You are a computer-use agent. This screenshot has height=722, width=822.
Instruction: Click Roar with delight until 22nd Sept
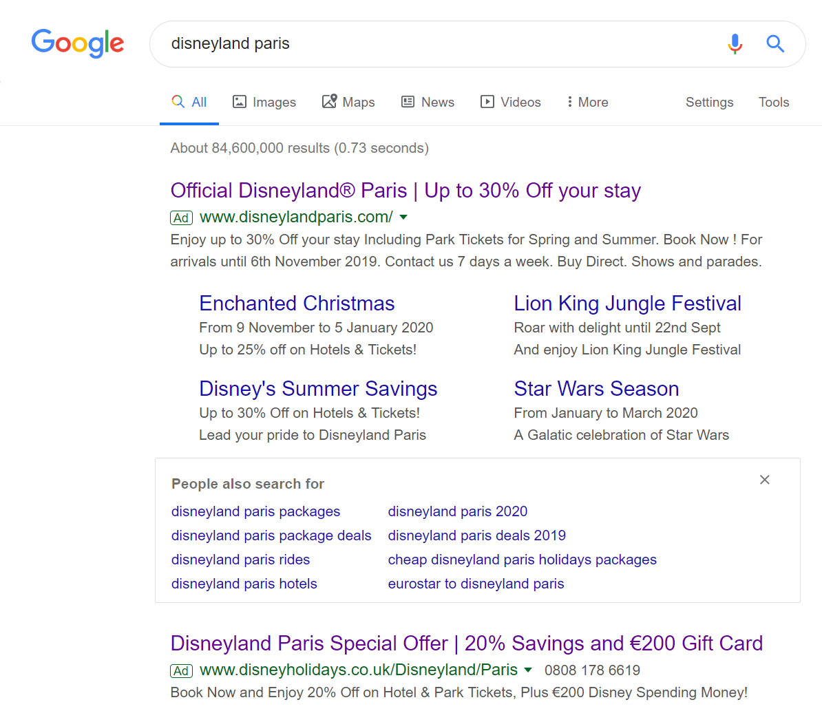[617, 328]
